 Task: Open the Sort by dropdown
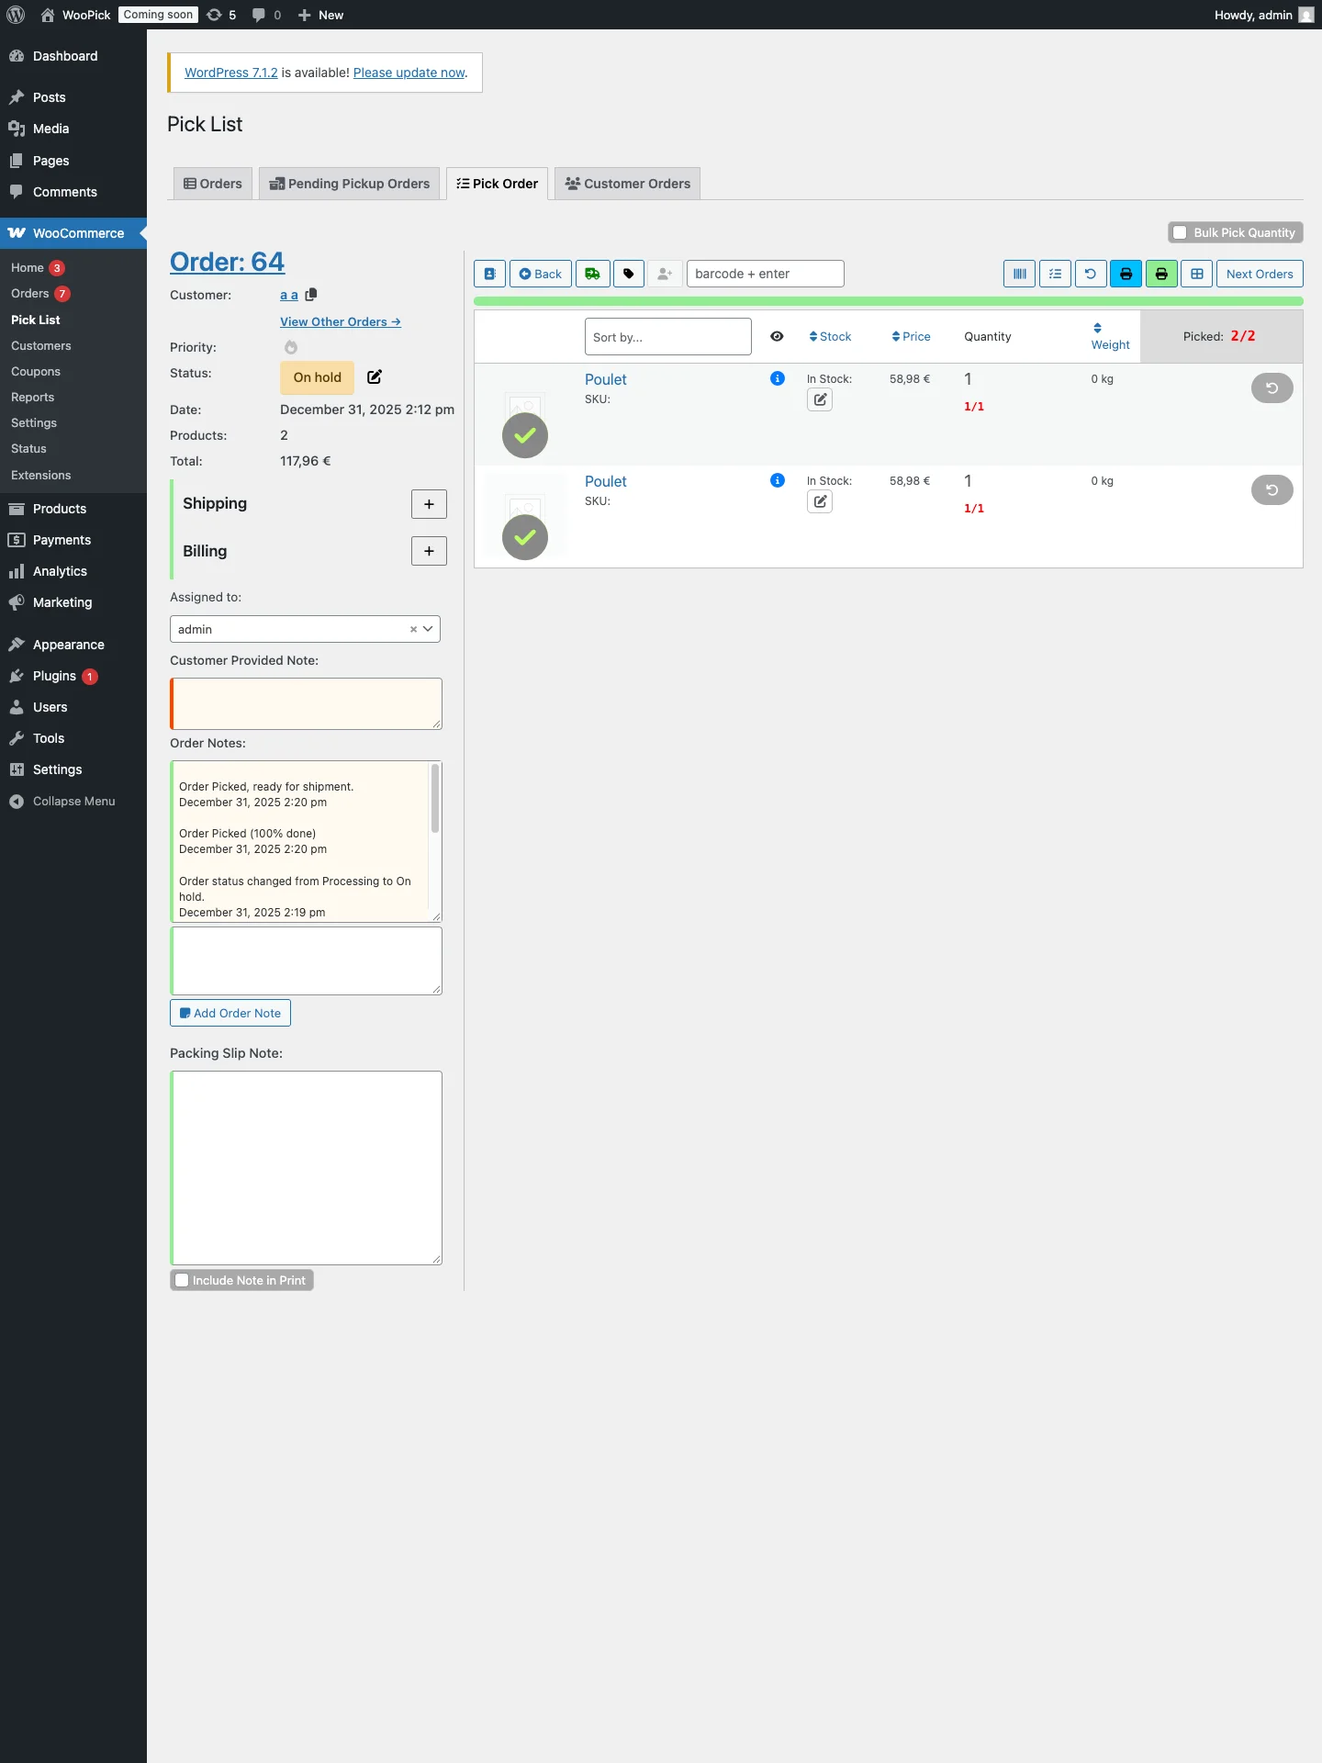[668, 336]
